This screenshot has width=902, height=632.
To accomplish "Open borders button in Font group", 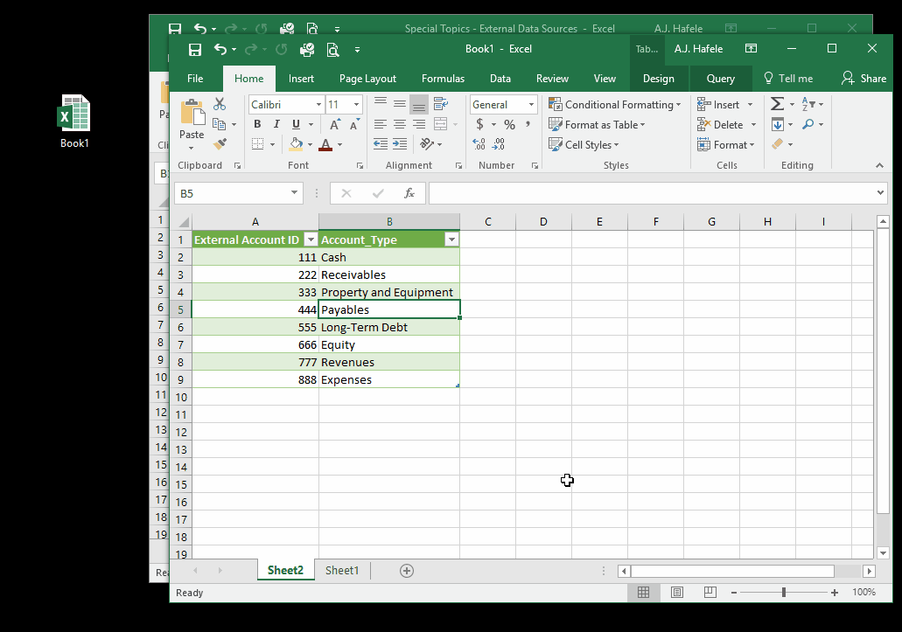I will click(258, 144).
